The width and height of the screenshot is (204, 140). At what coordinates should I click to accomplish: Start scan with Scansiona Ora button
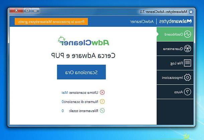click(x=82, y=72)
